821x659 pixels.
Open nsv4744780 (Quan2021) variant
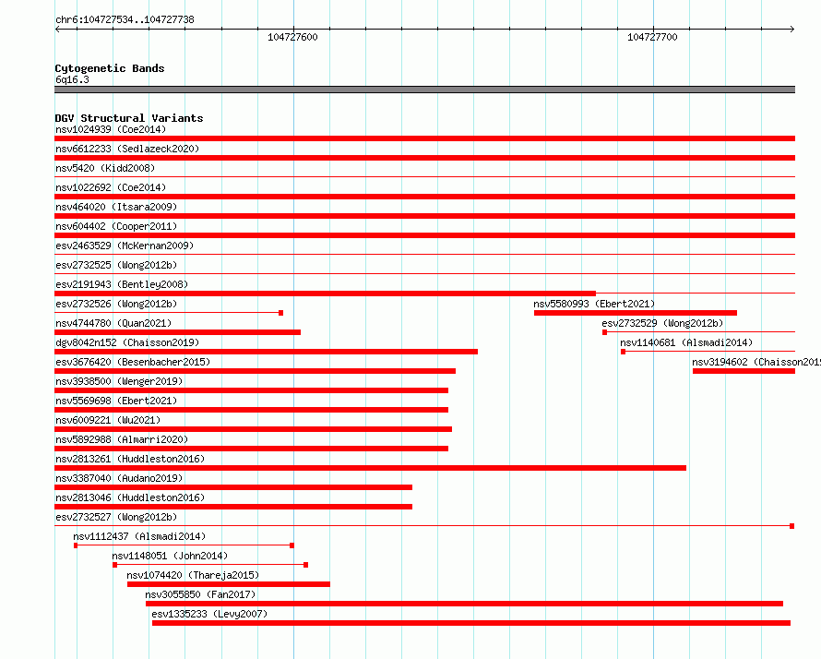click(x=113, y=323)
